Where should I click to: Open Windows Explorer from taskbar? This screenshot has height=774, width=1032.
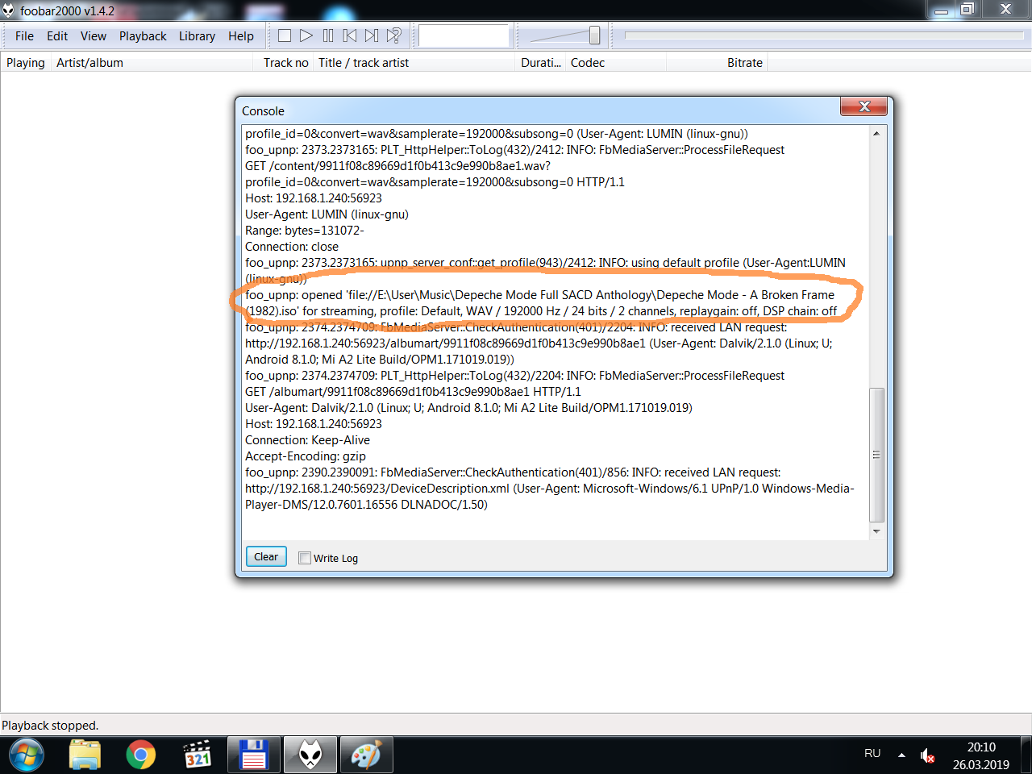85,755
